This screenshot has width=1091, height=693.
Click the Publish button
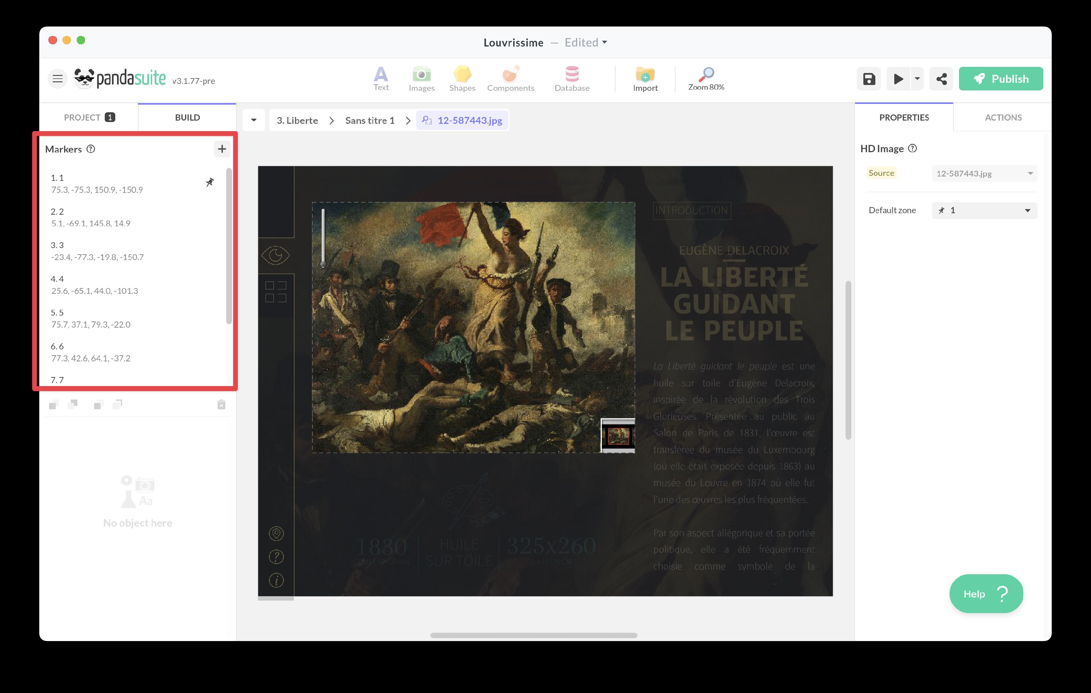(1000, 79)
